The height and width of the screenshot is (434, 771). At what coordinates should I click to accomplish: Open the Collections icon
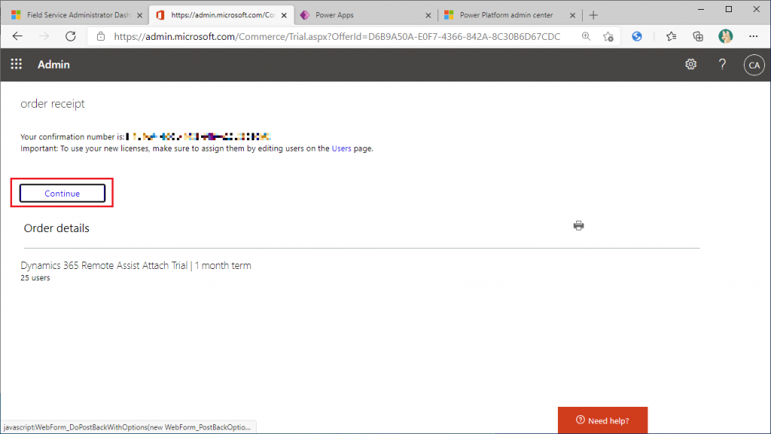pyautogui.click(x=698, y=36)
